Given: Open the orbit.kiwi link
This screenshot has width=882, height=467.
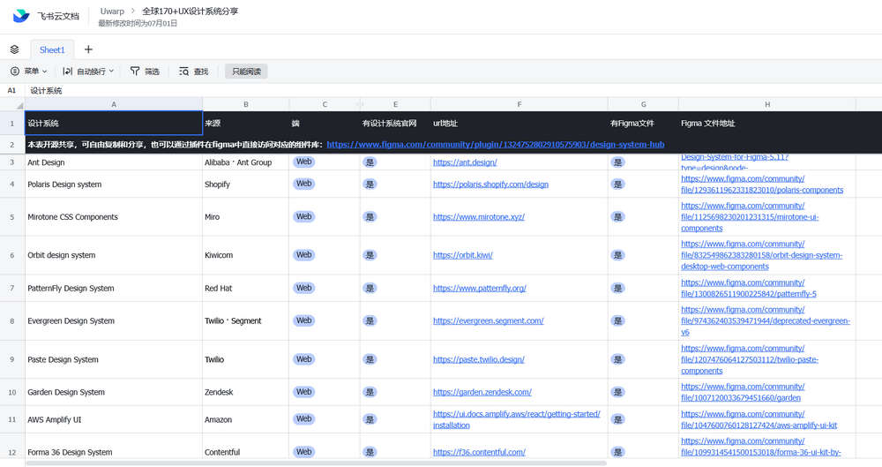Looking at the screenshot, I should click(463, 255).
